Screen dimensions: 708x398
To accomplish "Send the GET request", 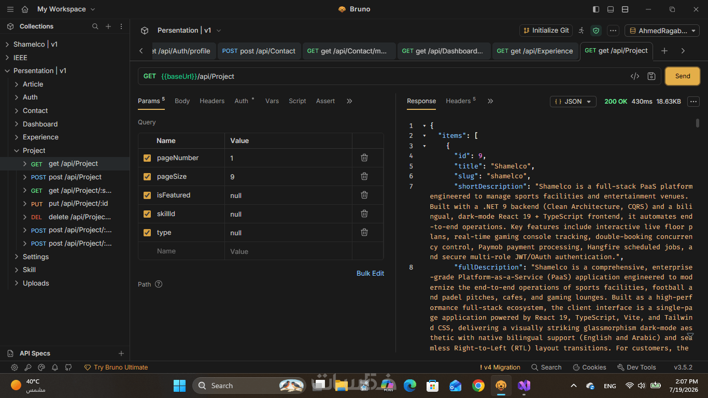I will point(683,76).
